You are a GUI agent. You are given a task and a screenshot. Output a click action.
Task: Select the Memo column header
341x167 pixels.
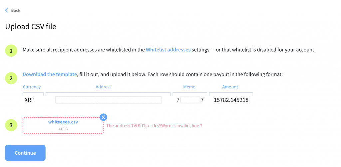coord(189,87)
